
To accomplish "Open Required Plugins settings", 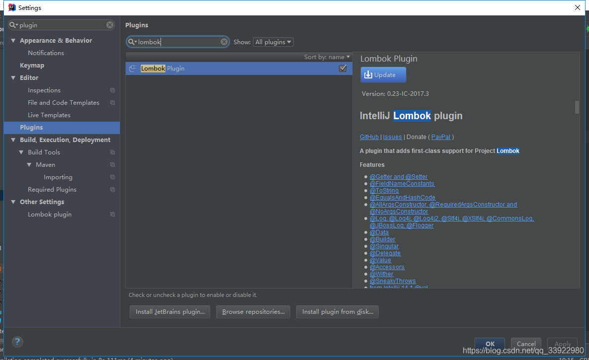I will click(52, 189).
